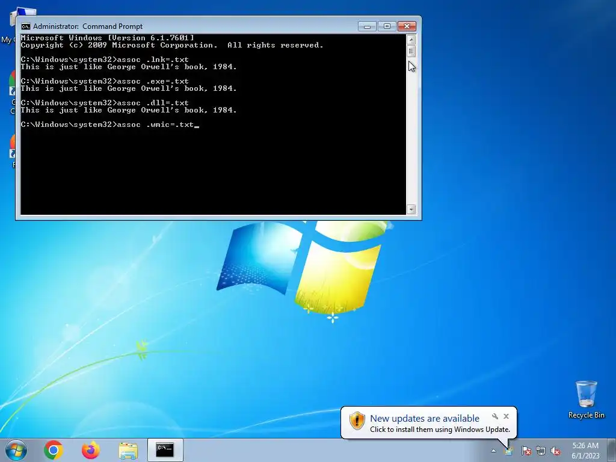Click the Command Prompt scrollbar thumb
This screenshot has width=616, height=462.
(x=411, y=51)
